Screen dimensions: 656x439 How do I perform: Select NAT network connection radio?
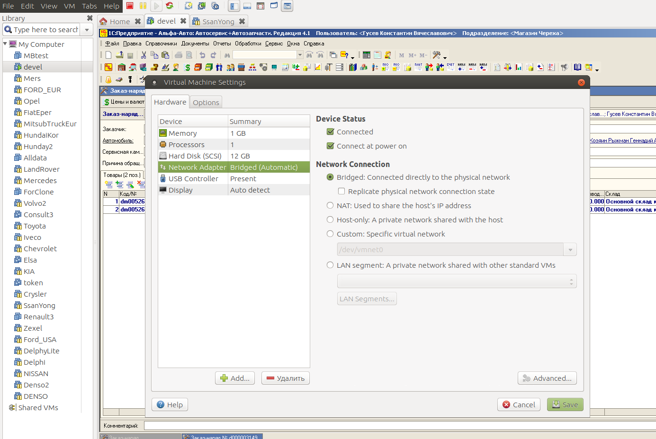tap(330, 206)
